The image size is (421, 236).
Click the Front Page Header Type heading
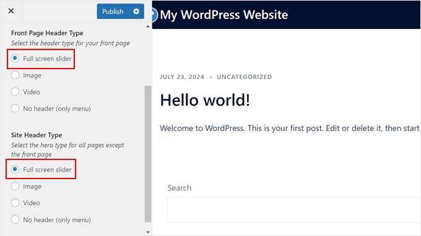[47, 33]
